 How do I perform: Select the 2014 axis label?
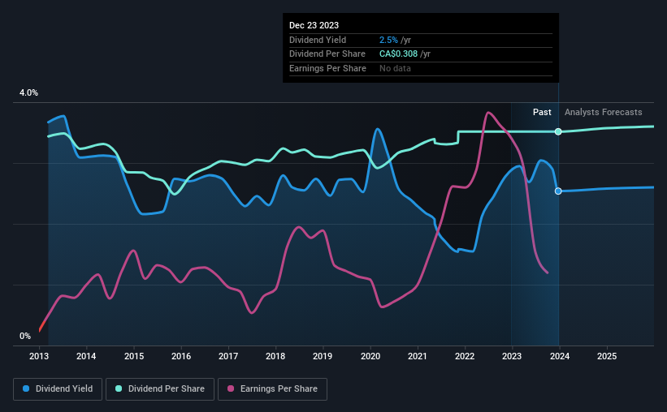tap(86, 356)
